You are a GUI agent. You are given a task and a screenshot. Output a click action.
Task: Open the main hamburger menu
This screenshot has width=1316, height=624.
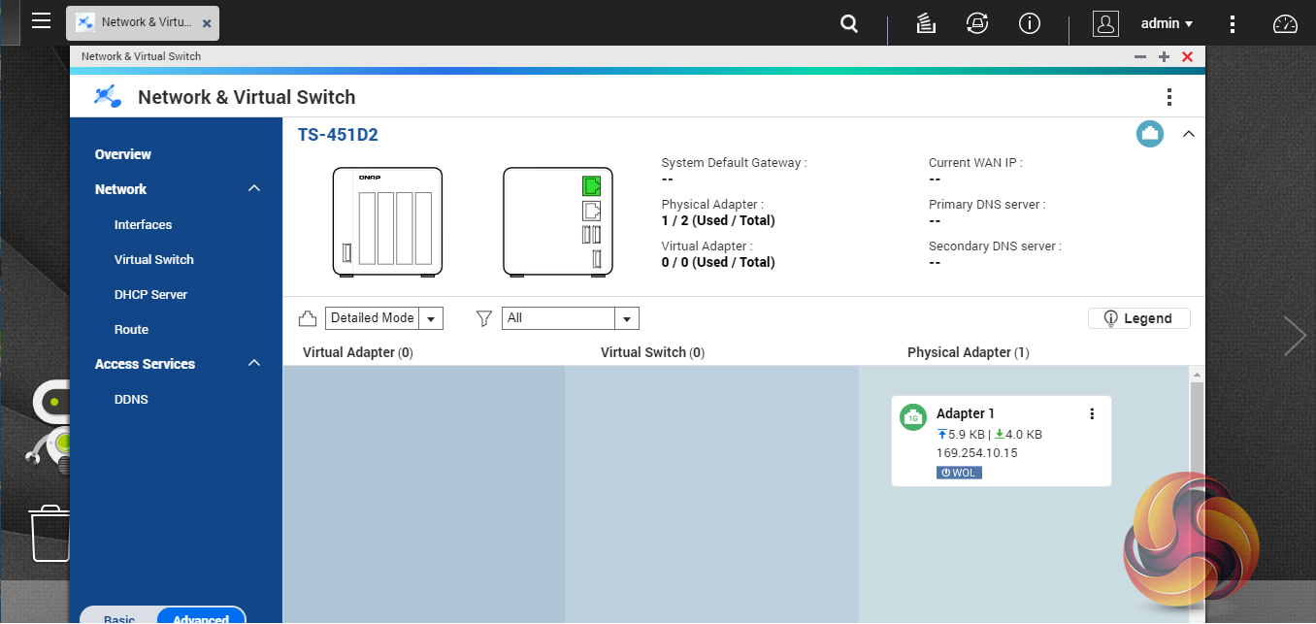(41, 21)
